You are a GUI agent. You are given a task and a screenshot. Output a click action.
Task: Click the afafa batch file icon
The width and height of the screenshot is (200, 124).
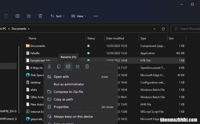(x=28, y=90)
